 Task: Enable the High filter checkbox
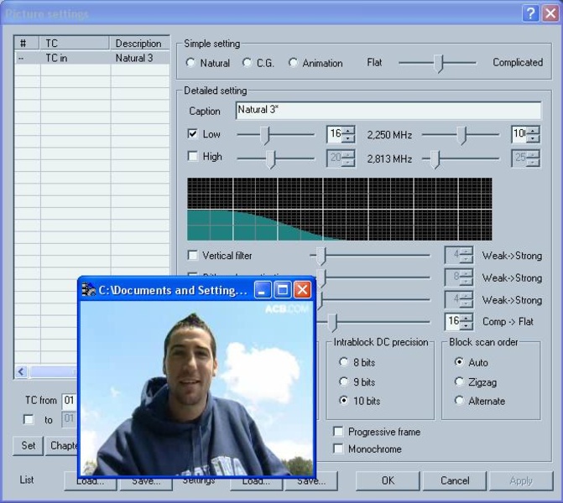tap(193, 156)
